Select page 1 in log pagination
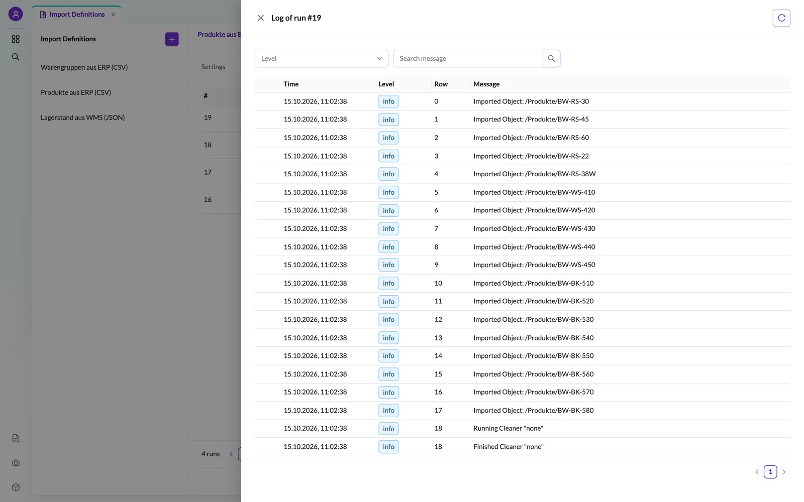The width and height of the screenshot is (804, 502). [770, 472]
